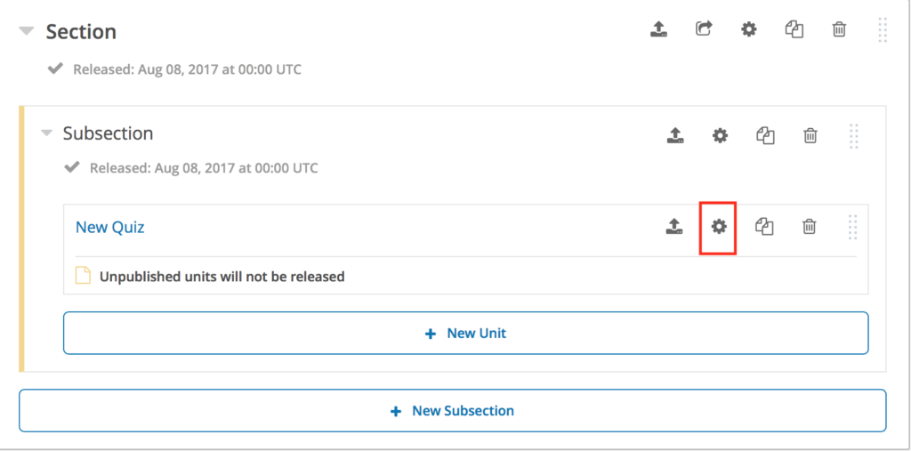The height and width of the screenshot is (451, 911).
Task: Click the Section publish icon
Action: click(658, 29)
